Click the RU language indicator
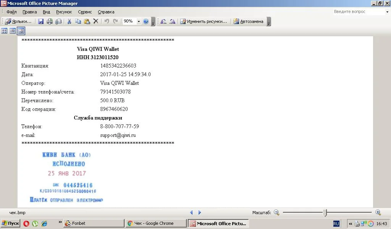Screen dimensions: 391x229 (x=336, y=224)
